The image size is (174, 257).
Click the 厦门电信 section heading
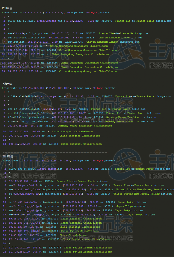(x=7, y=156)
